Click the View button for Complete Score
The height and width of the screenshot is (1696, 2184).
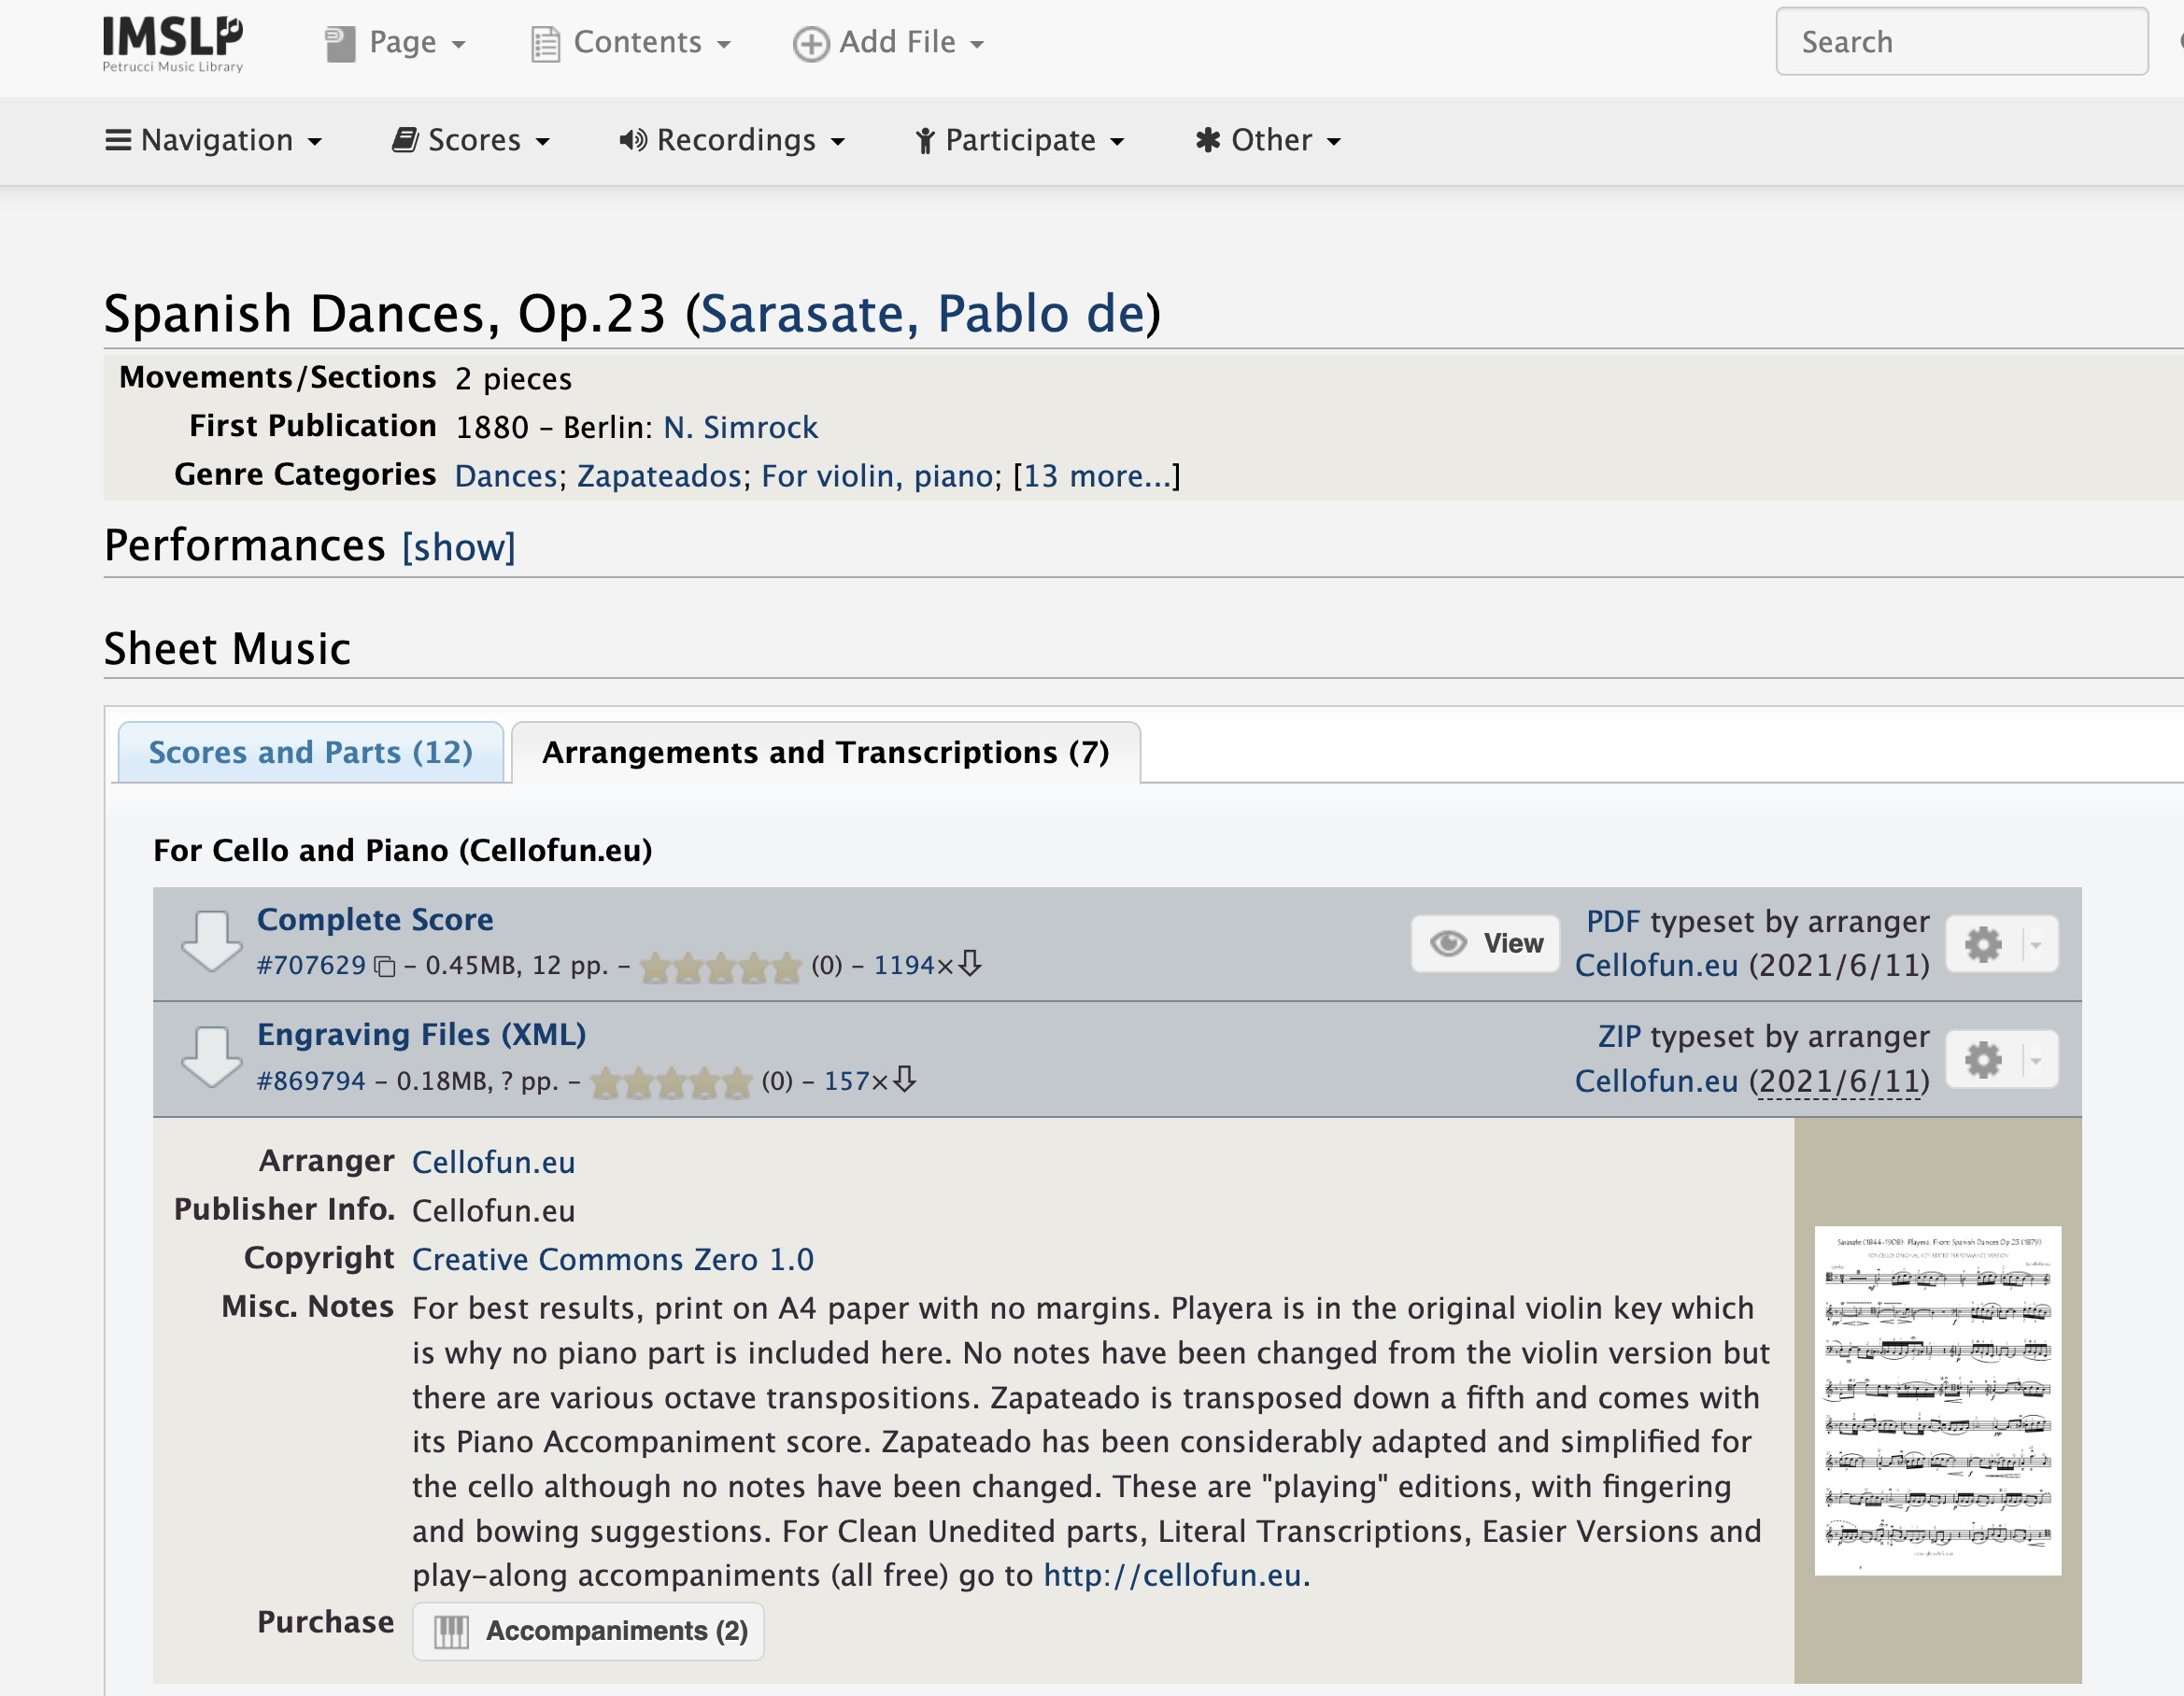[x=1486, y=943]
